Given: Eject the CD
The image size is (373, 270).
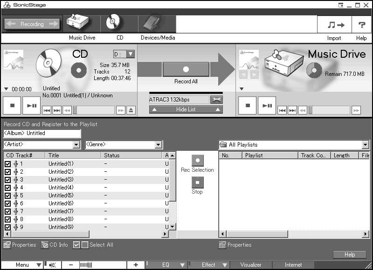Looking at the screenshot, I should pyautogui.click(x=131, y=110).
